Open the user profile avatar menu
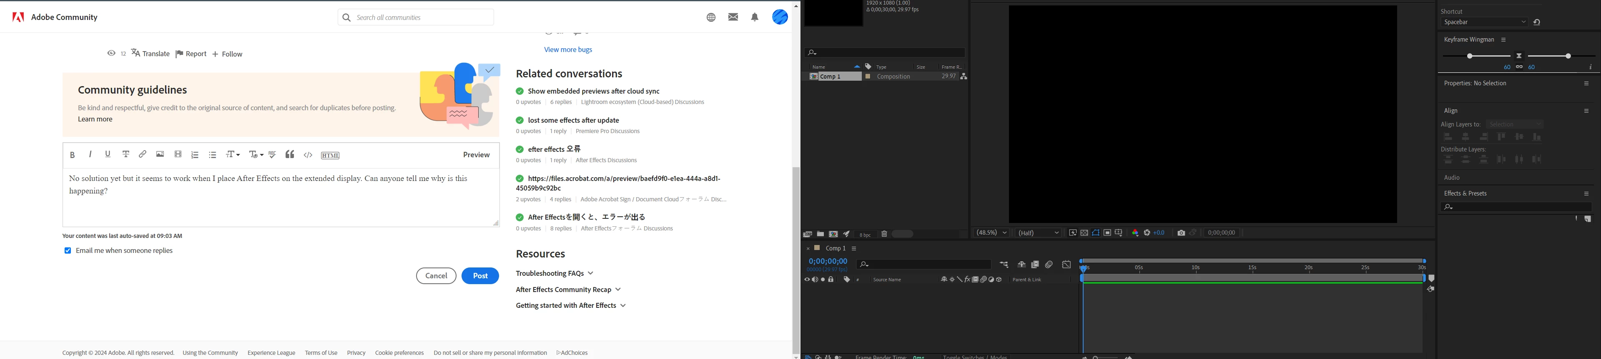This screenshot has width=1601, height=359. [x=780, y=17]
